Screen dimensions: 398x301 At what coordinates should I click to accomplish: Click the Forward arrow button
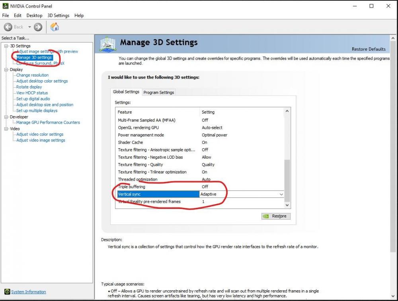(38, 27)
